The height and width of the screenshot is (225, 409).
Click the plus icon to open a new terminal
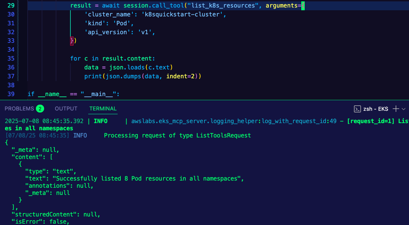[396, 109]
